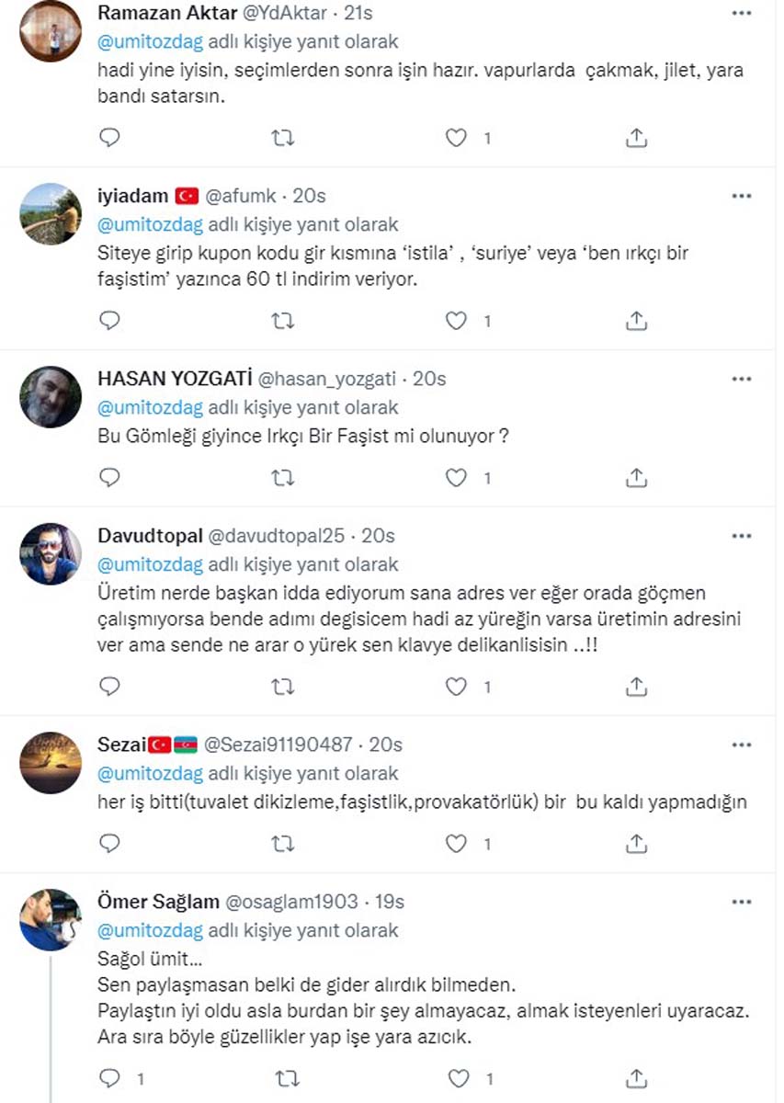Open the @umitozdag profile link

[x=150, y=41]
